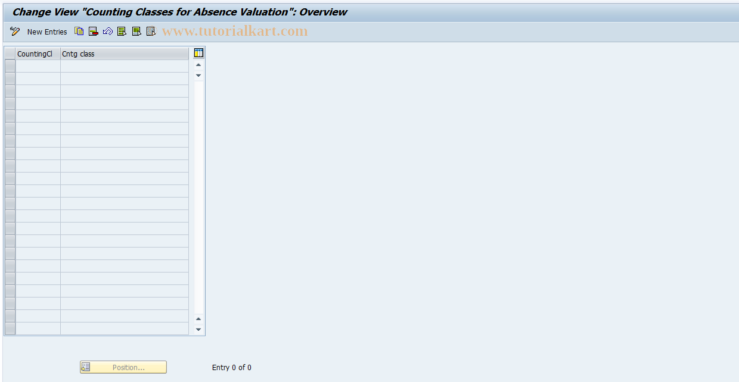Click the upper scroll-down arrow of the table
Viewport: 739px width, 382px height.
198,76
